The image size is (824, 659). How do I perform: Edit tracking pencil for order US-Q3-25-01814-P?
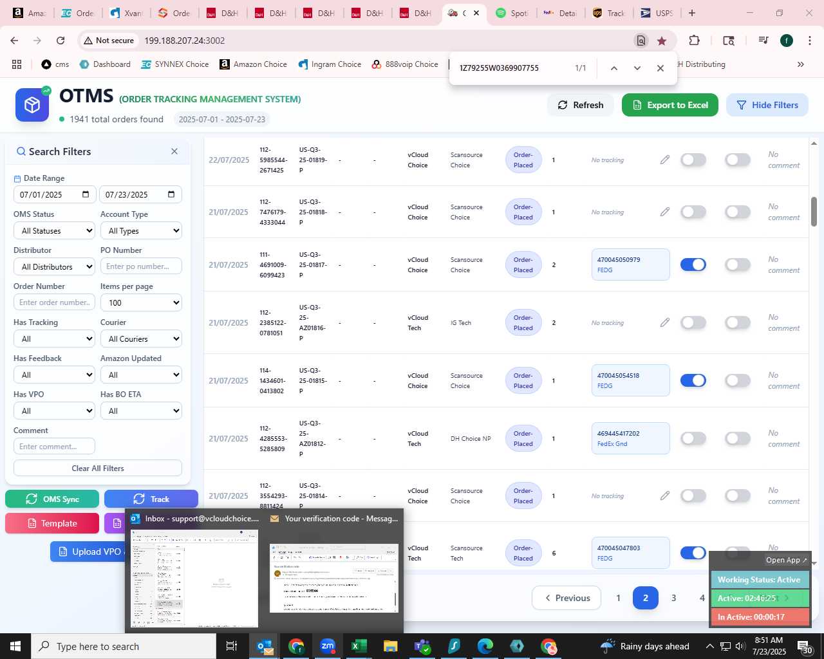point(665,496)
